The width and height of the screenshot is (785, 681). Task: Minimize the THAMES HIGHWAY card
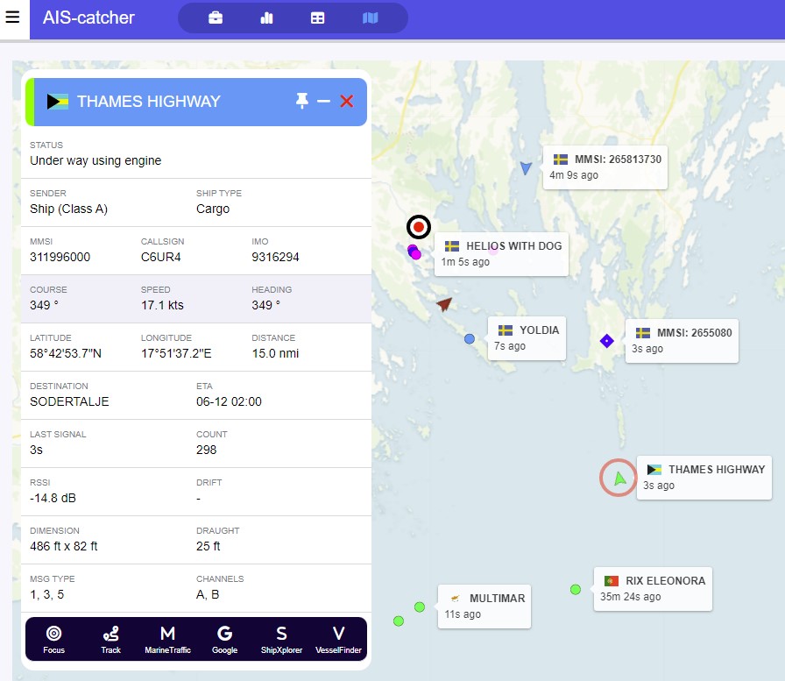pos(324,102)
